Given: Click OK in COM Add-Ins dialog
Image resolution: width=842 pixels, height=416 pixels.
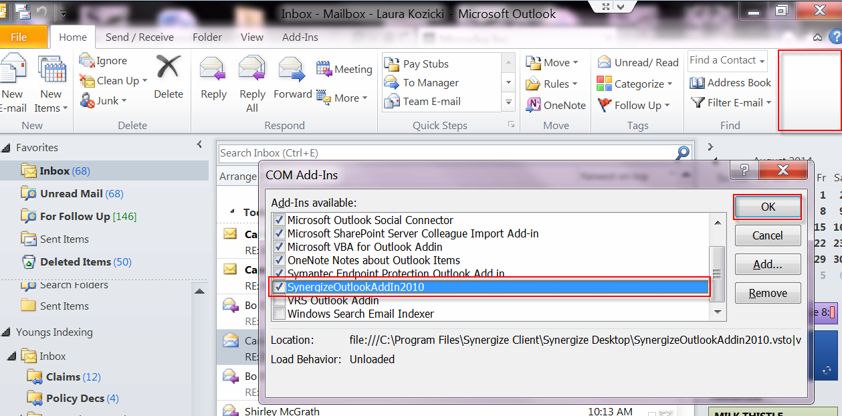Looking at the screenshot, I should pos(768,207).
